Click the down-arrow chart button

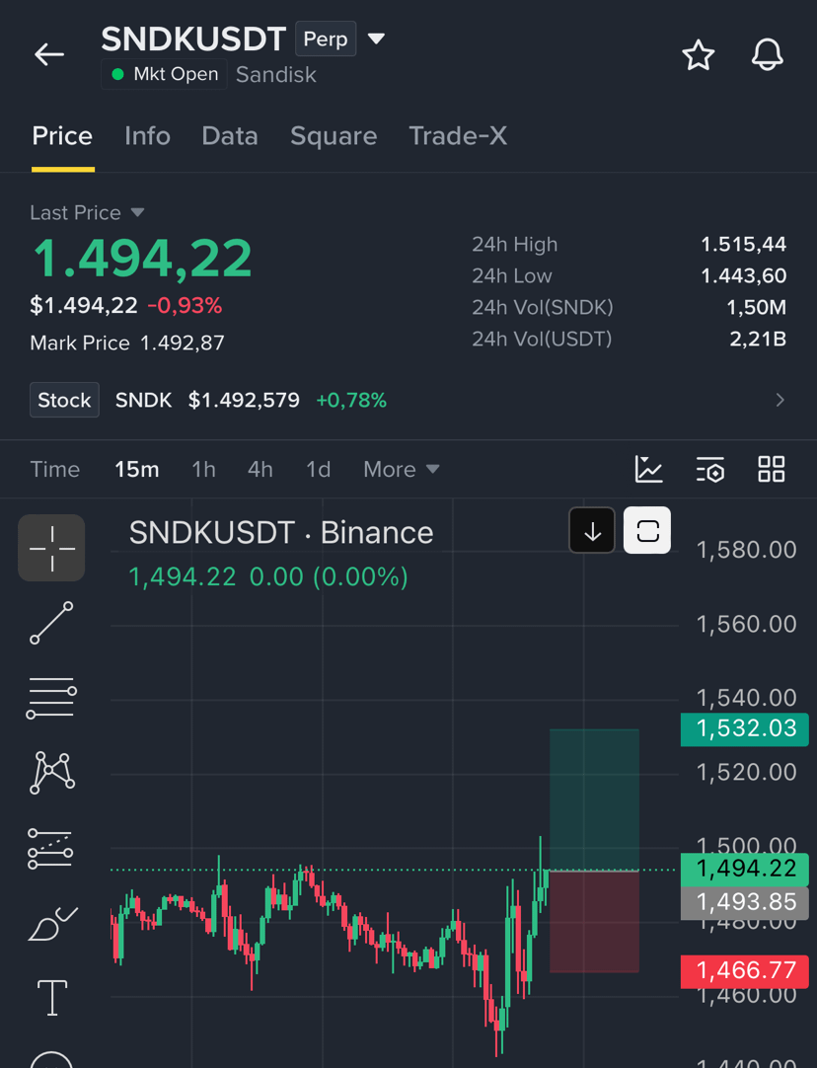(x=592, y=531)
